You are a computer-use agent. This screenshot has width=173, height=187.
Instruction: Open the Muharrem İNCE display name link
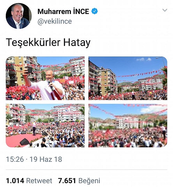[x=63, y=11]
